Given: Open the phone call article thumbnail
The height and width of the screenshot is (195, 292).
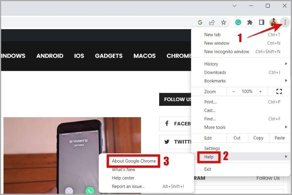Looking at the screenshot, I should [72, 155].
